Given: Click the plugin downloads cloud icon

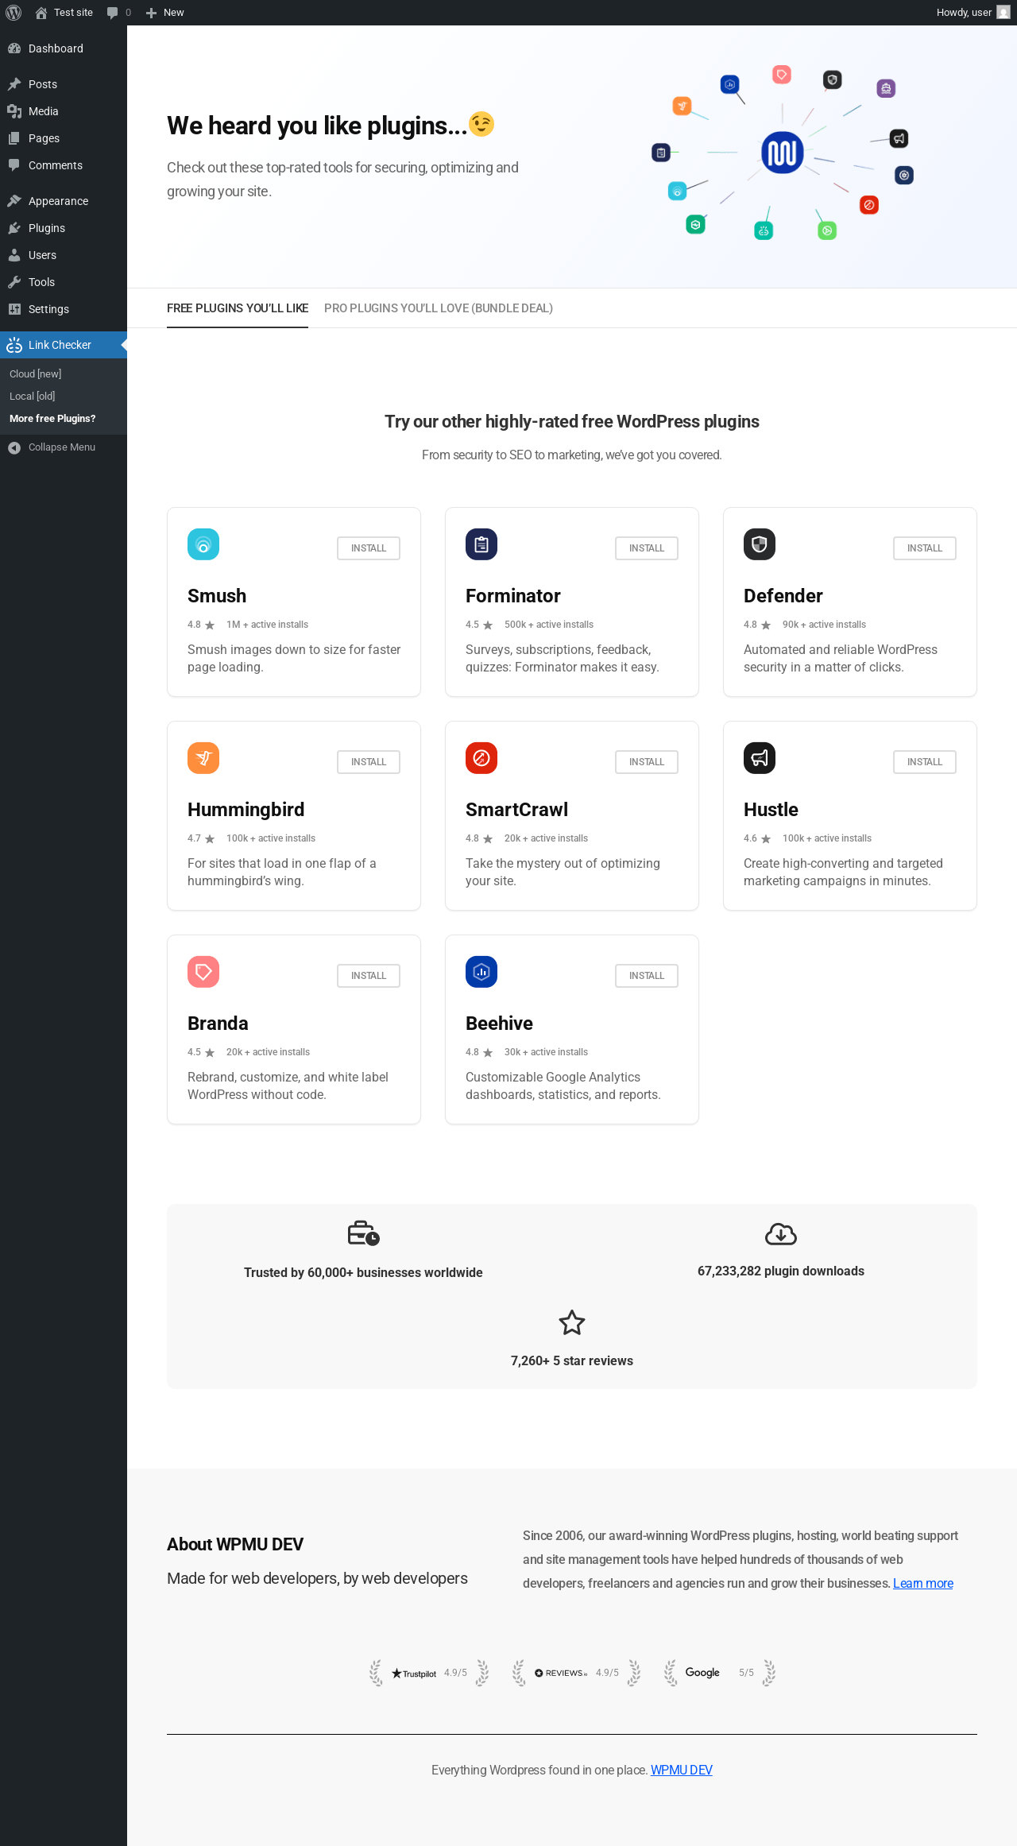Looking at the screenshot, I should tap(781, 1234).
